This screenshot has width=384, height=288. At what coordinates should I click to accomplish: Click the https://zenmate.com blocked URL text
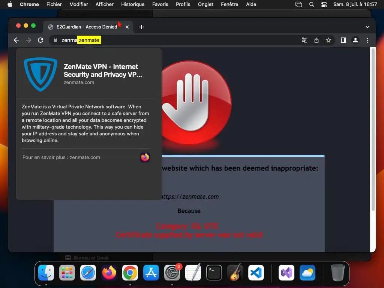coord(190,196)
